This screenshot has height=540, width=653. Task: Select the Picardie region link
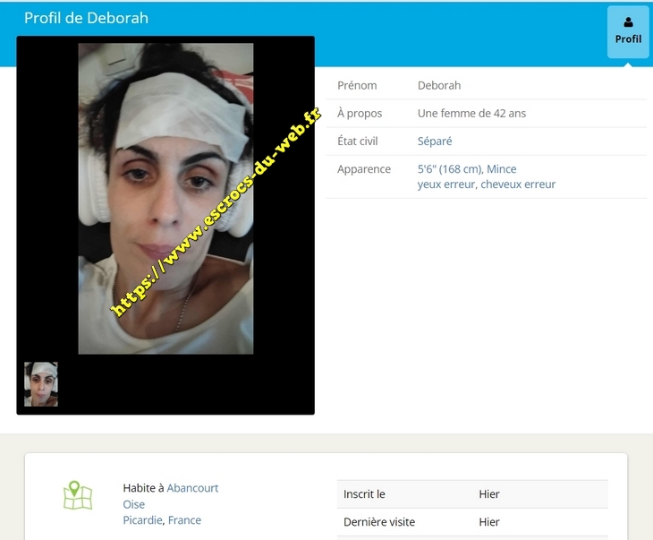click(143, 520)
